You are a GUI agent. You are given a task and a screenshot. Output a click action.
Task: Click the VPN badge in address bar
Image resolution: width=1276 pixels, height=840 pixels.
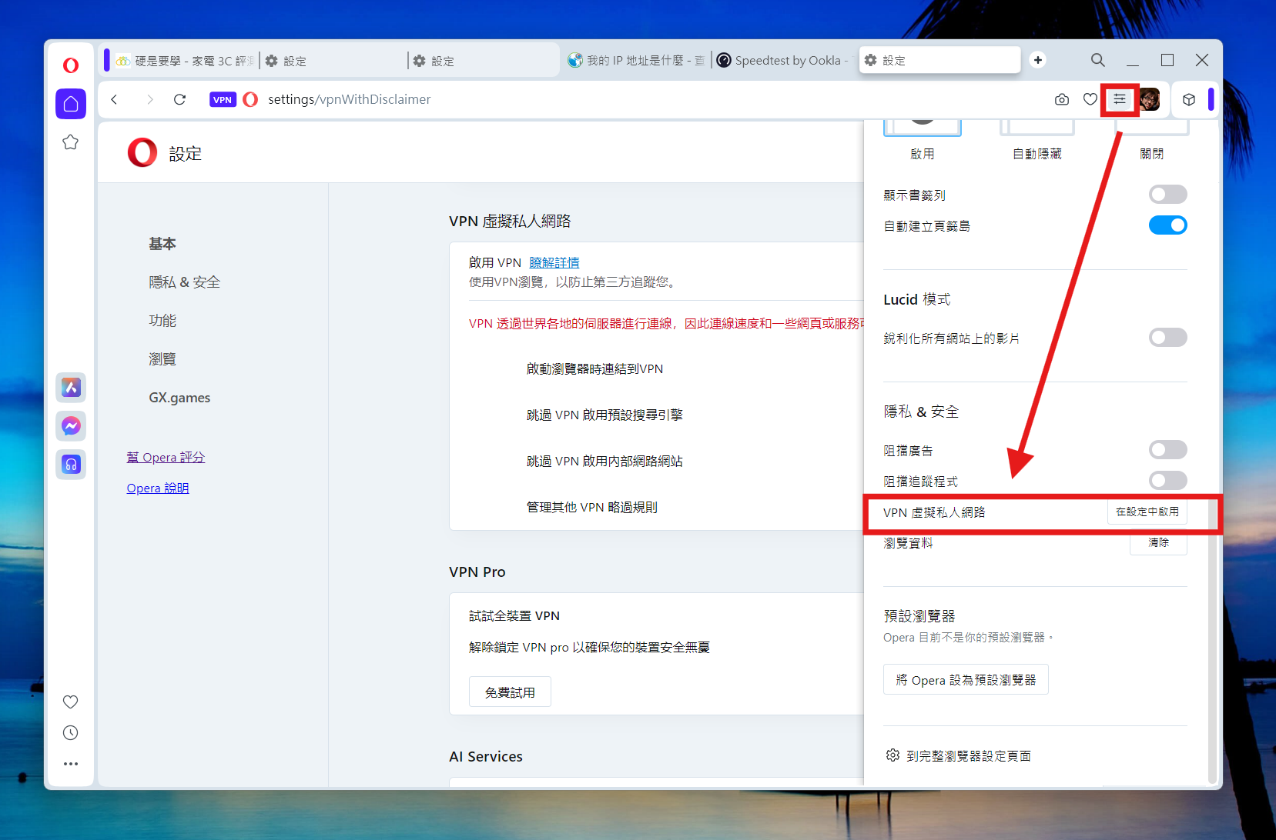point(223,99)
